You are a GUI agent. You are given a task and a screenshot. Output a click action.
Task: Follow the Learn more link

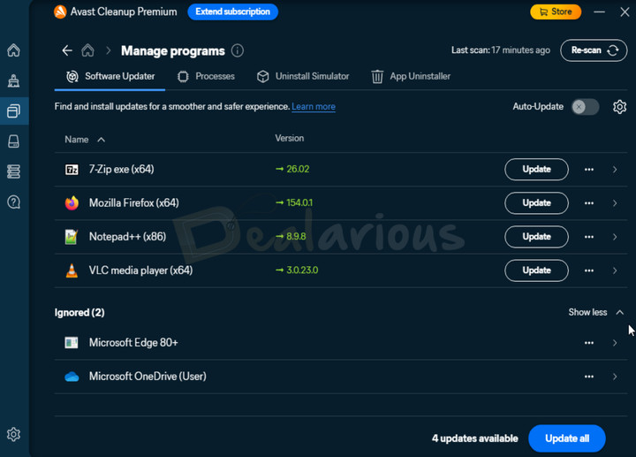[314, 107]
